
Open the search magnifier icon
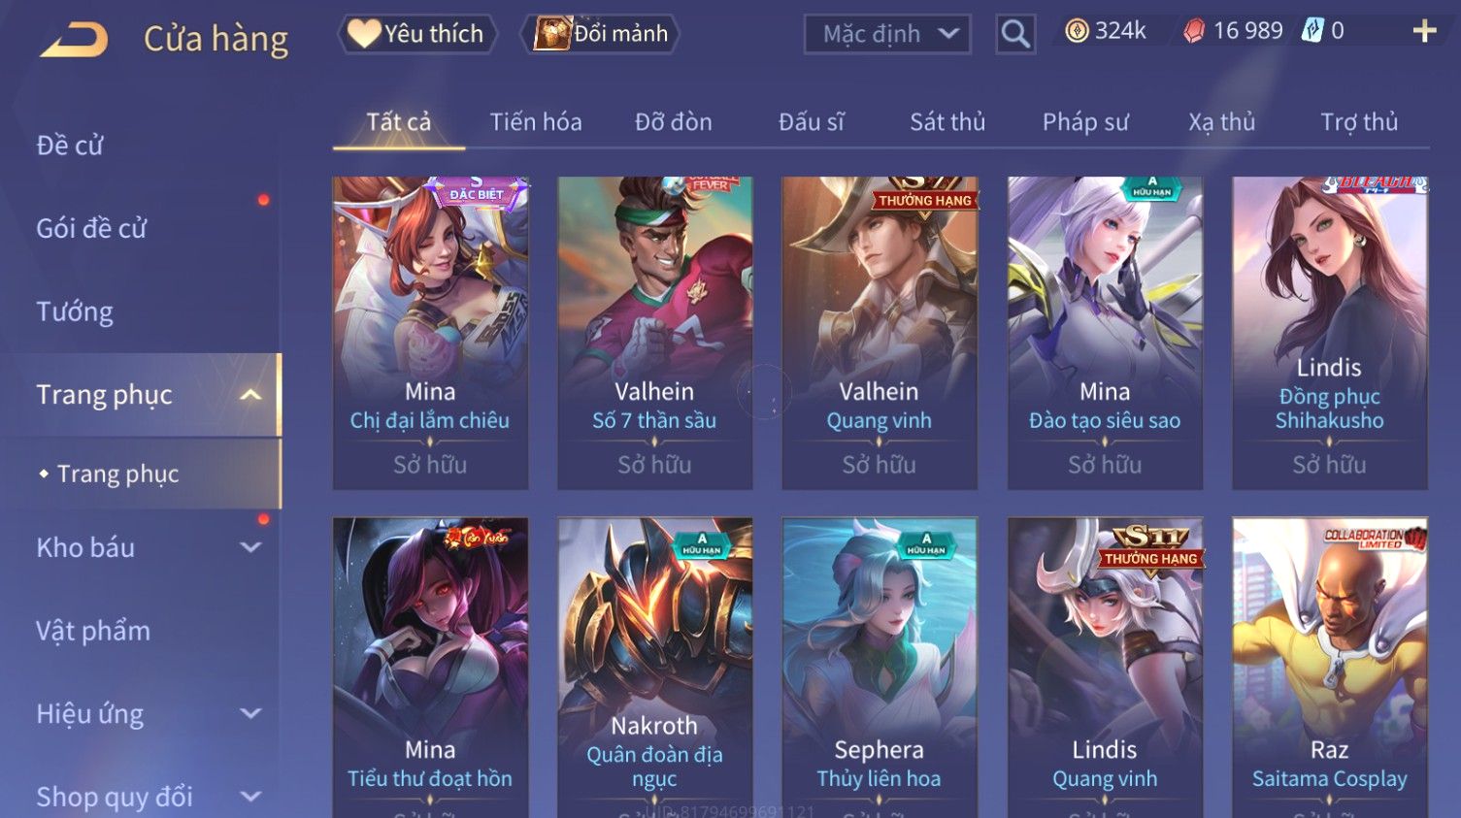tap(1015, 34)
